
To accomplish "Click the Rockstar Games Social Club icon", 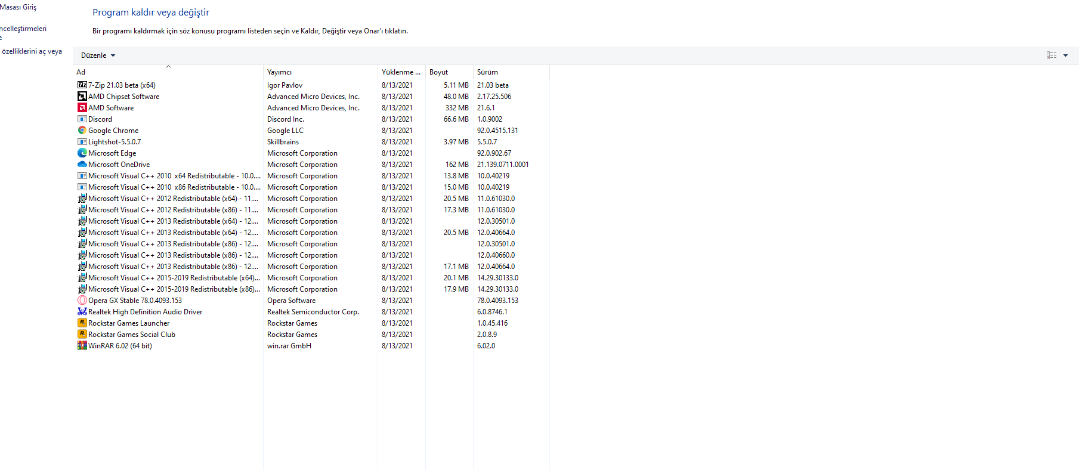I will [x=82, y=335].
